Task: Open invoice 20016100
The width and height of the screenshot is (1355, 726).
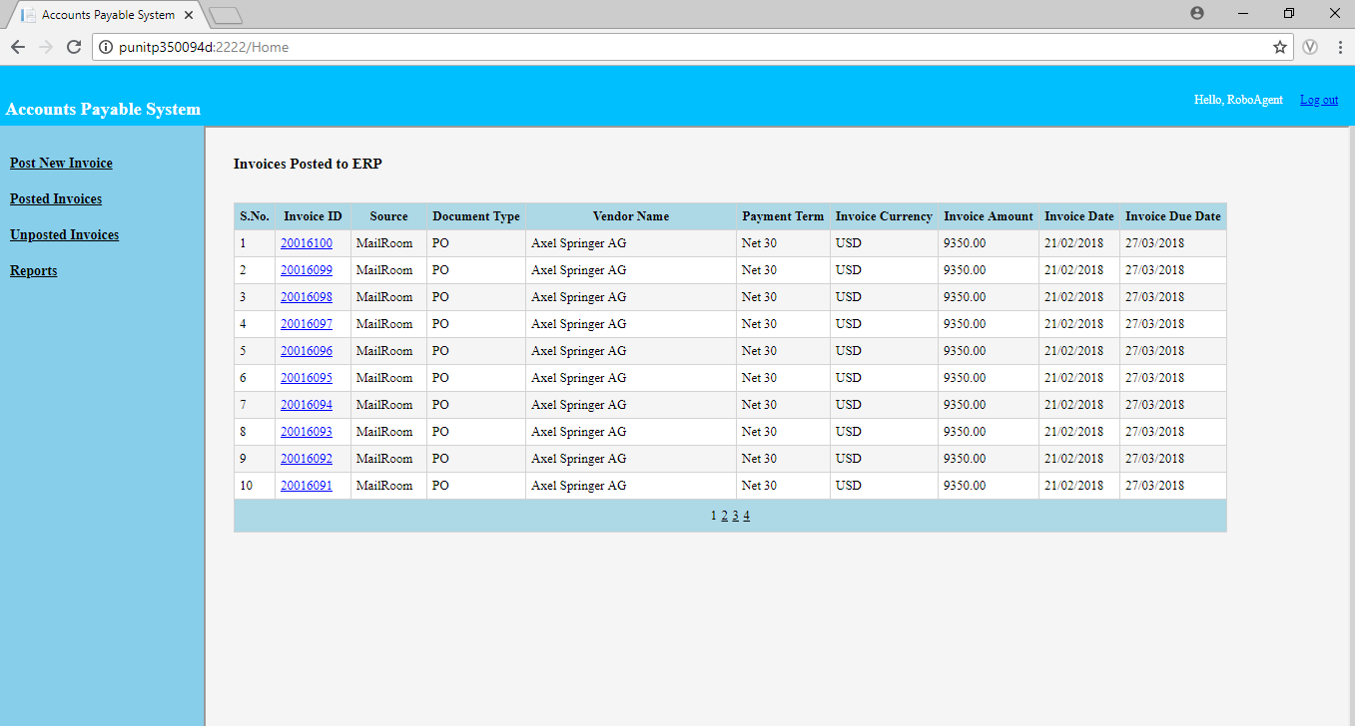Action: tap(307, 243)
